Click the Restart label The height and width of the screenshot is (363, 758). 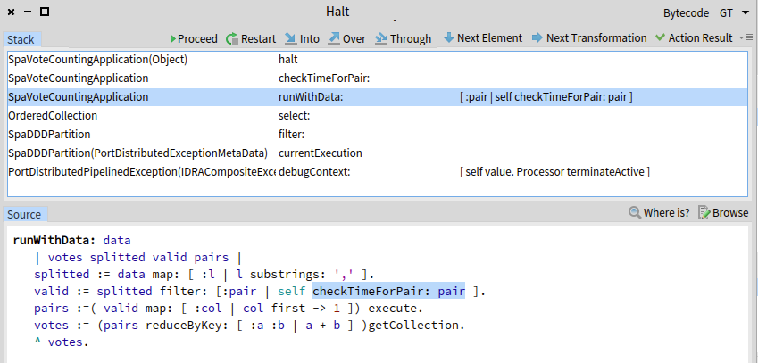click(x=258, y=39)
